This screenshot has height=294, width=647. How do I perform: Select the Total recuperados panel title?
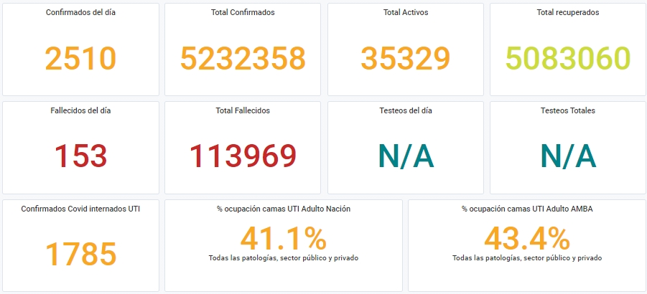point(568,12)
